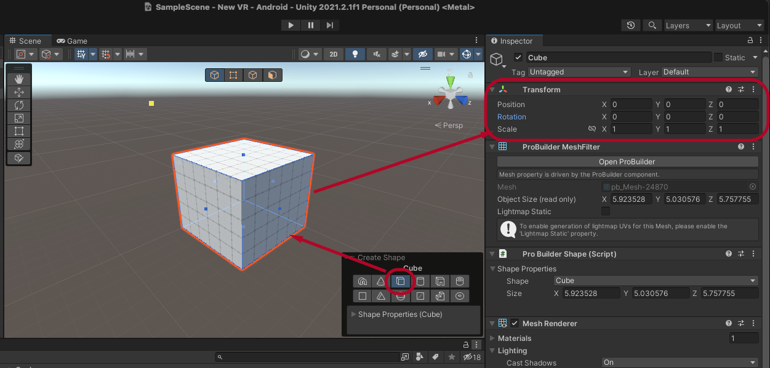
Task: Choose the Sprite shape
Action: pos(420,296)
